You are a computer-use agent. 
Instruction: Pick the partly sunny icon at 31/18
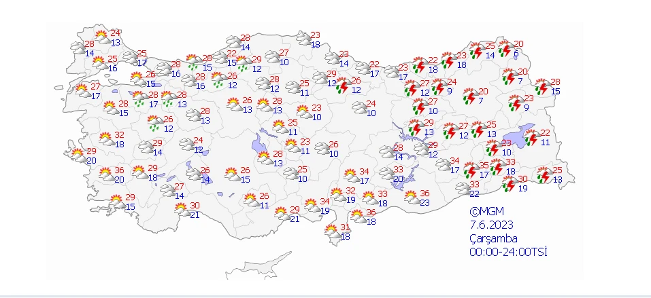coord(333,232)
